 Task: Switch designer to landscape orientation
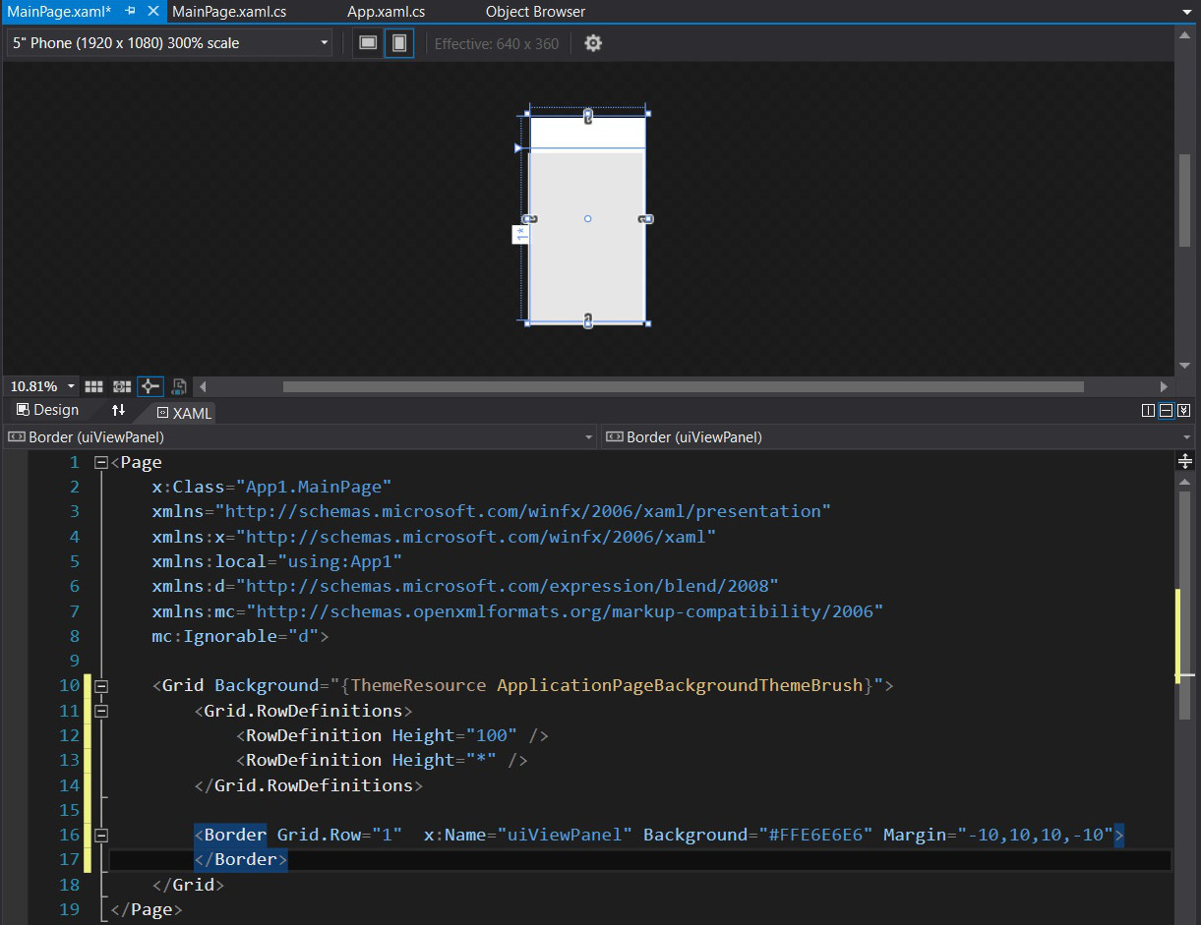click(x=368, y=43)
